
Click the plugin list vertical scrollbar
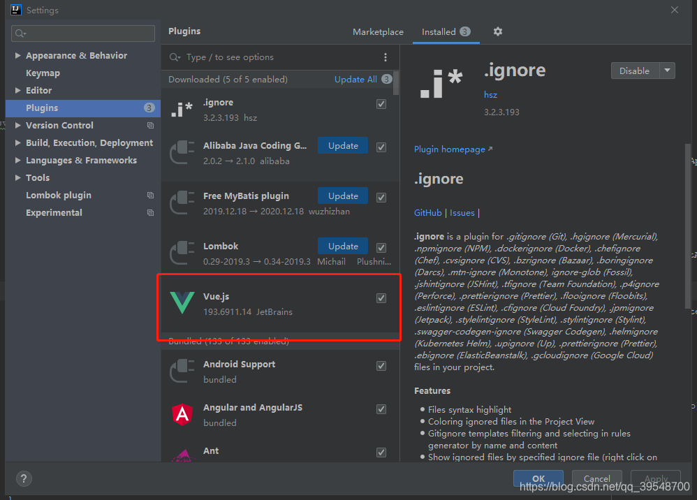pyautogui.click(x=396, y=83)
